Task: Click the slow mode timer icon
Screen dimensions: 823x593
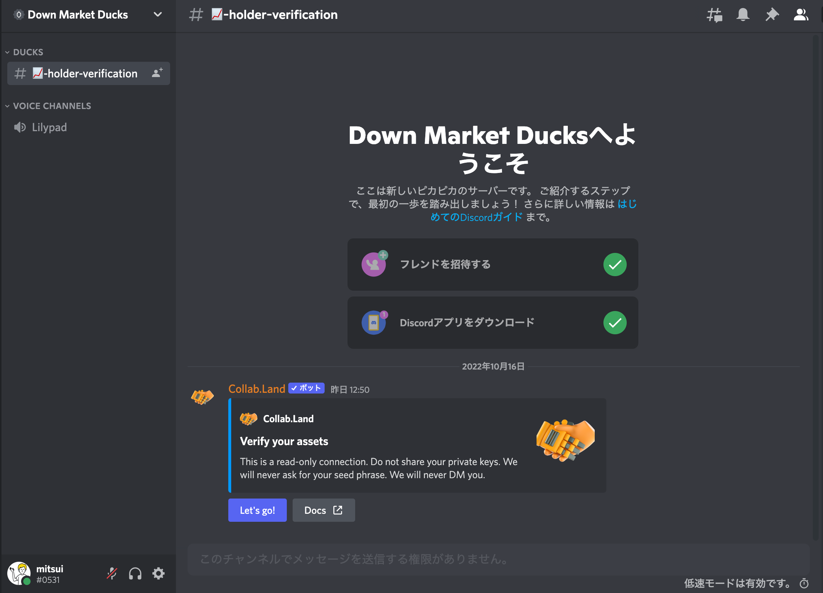Action: coord(804,584)
